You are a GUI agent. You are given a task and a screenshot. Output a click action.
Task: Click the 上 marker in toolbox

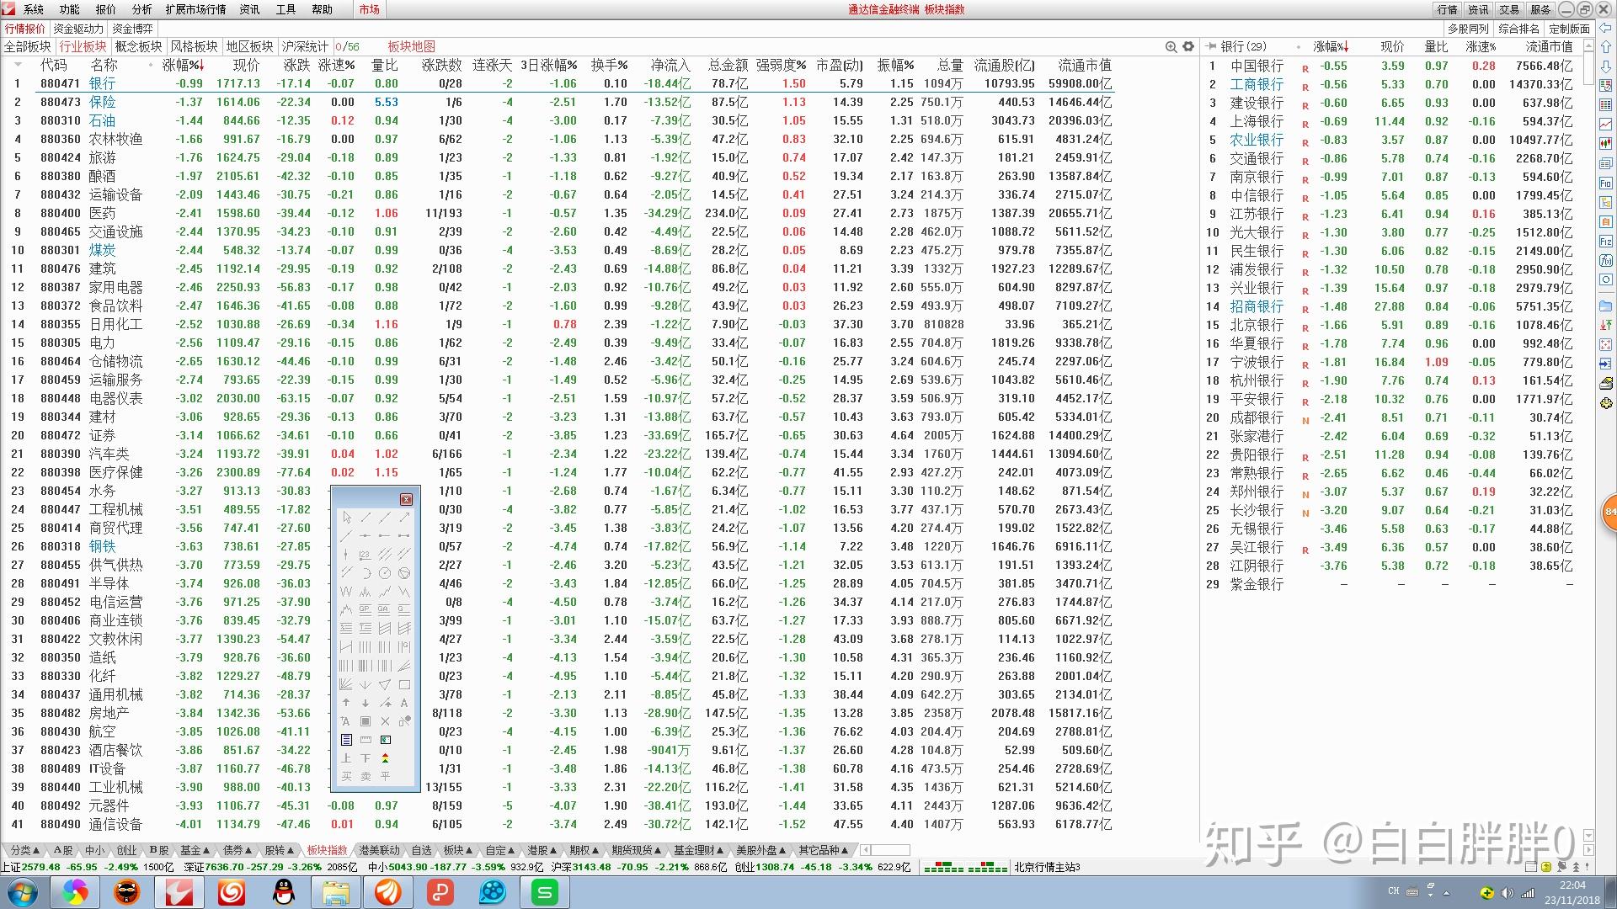tap(347, 758)
